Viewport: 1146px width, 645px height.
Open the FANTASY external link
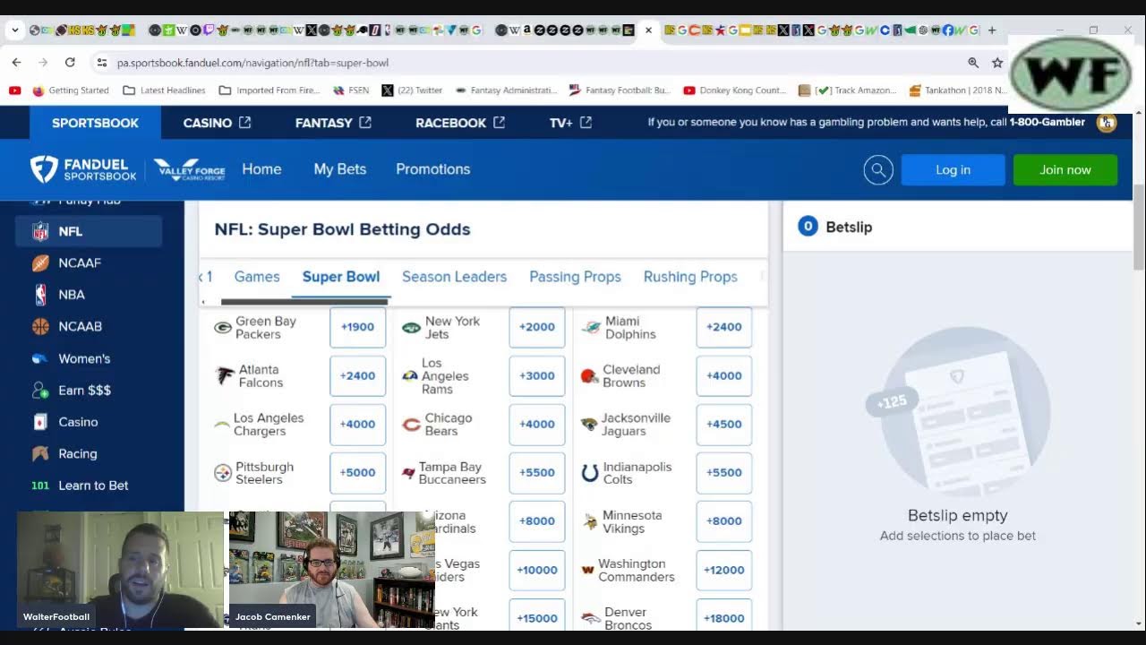[333, 123]
